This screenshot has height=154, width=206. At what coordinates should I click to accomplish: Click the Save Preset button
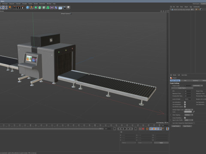click(187, 126)
